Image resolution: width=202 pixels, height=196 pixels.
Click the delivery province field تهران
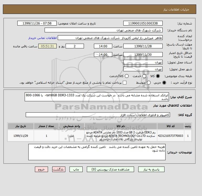point(143,62)
